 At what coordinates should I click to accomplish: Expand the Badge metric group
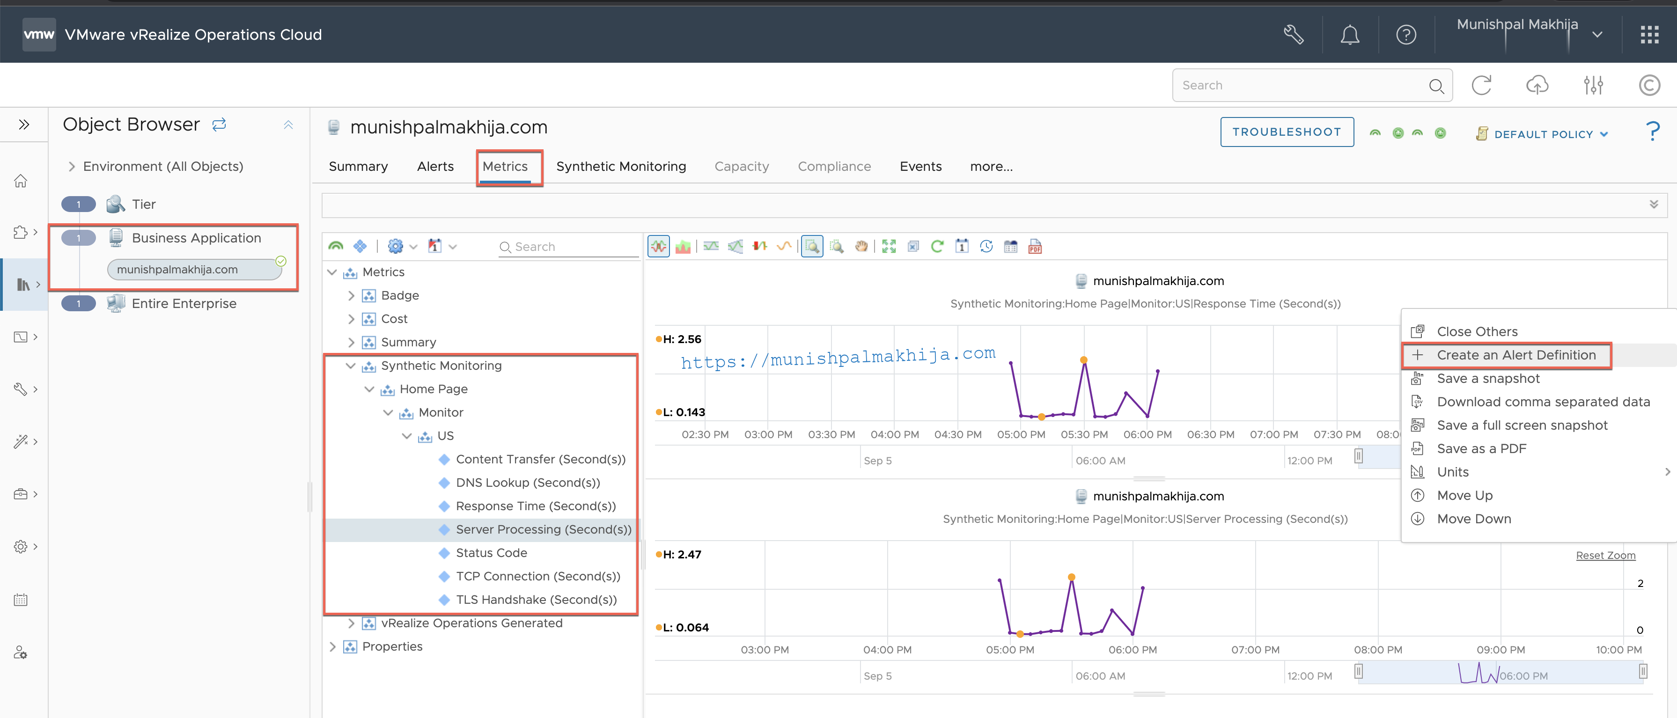pos(351,295)
